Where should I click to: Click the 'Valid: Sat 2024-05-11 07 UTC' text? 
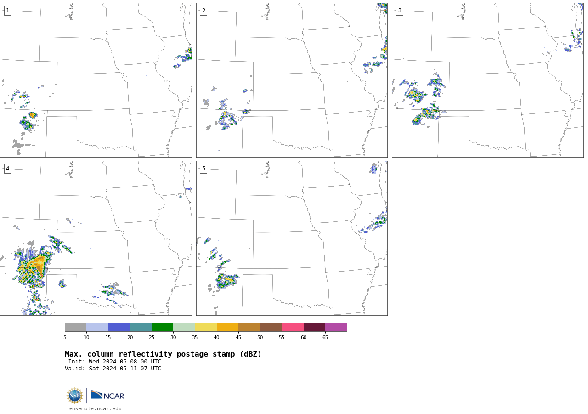[113, 369]
